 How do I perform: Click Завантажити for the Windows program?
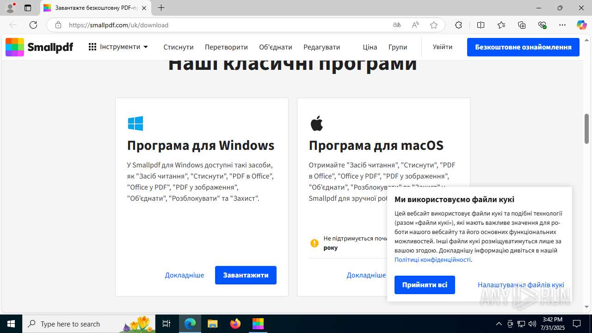246,275
